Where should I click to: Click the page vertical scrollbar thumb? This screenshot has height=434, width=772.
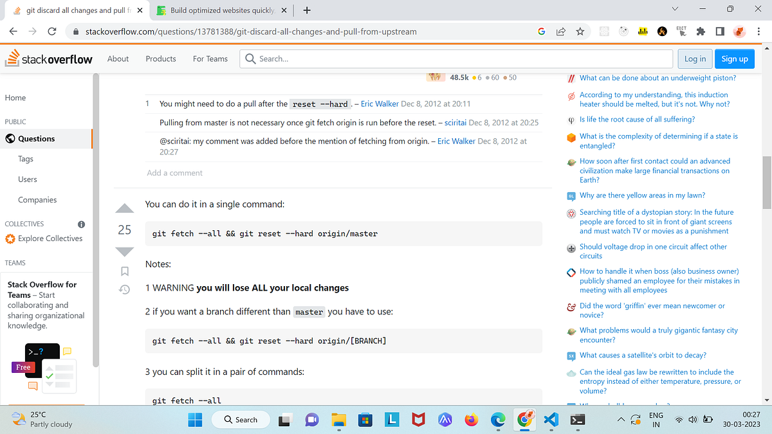(766, 182)
